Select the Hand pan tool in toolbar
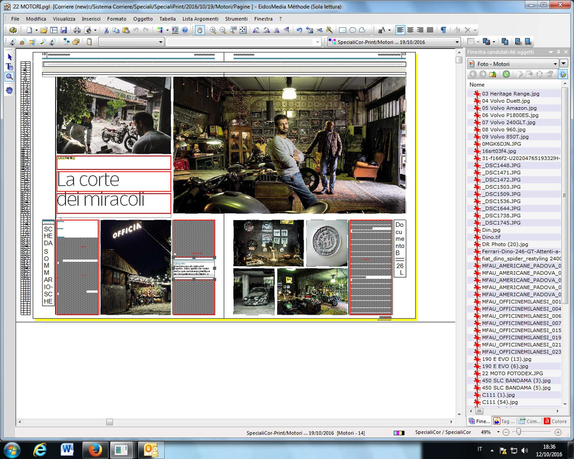 [x=200, y=30]
